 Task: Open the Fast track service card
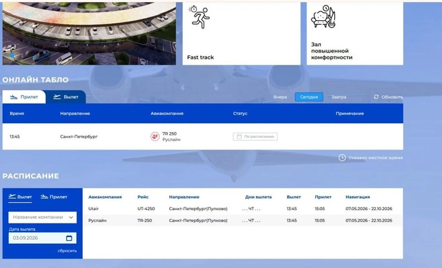[x=242, y=34]
